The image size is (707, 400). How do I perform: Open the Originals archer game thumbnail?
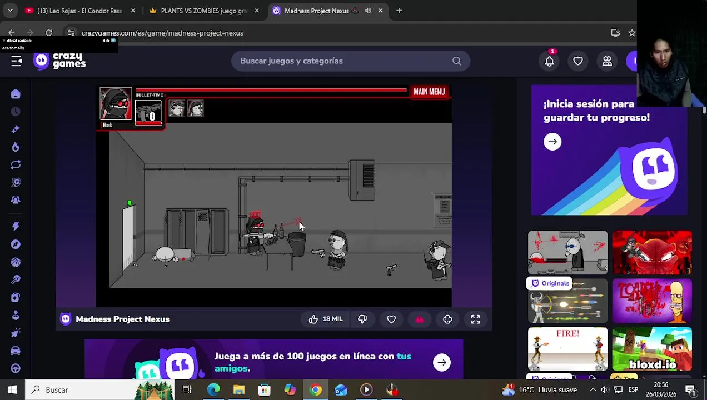tap(567, 301)
